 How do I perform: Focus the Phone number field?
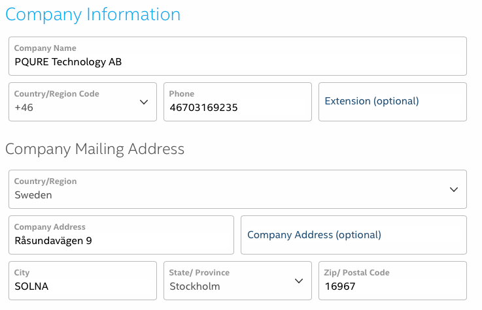tap(237, 102)
